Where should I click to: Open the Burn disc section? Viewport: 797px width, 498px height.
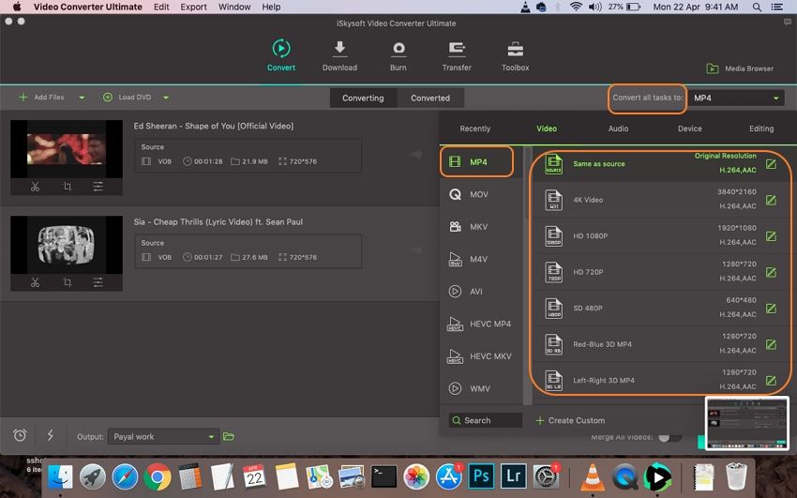(x=398, y=50)
